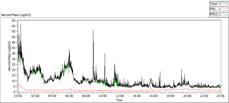
Task: Click the 02:00 time label
Action: coord(35,96)
